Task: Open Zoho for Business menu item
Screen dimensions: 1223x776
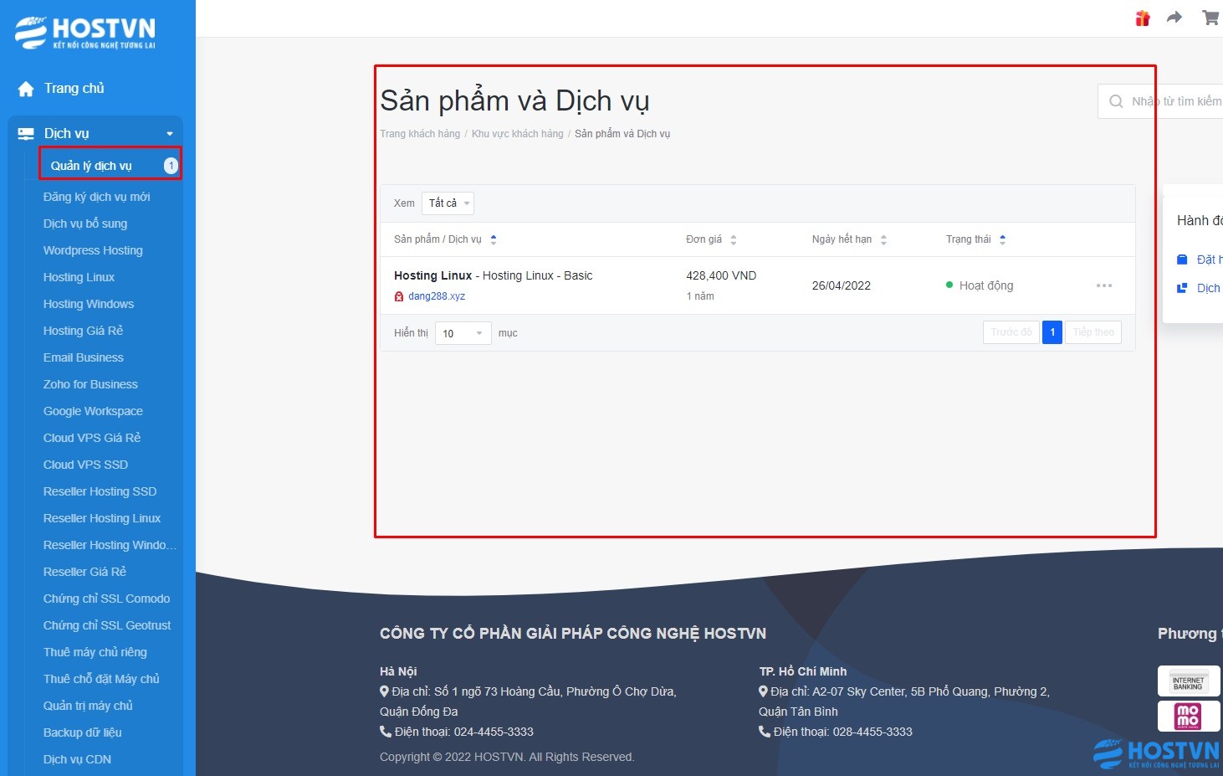Action: coord(90,384)
